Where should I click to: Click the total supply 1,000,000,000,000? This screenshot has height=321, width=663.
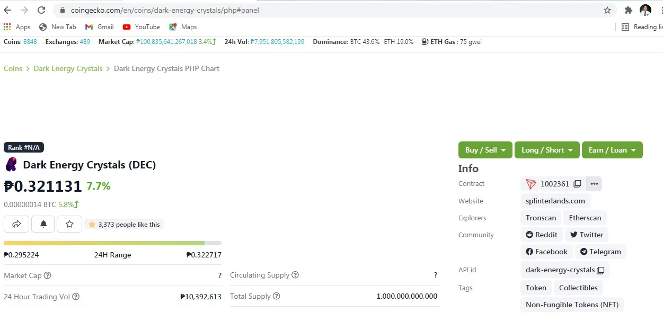coord(407,296)
